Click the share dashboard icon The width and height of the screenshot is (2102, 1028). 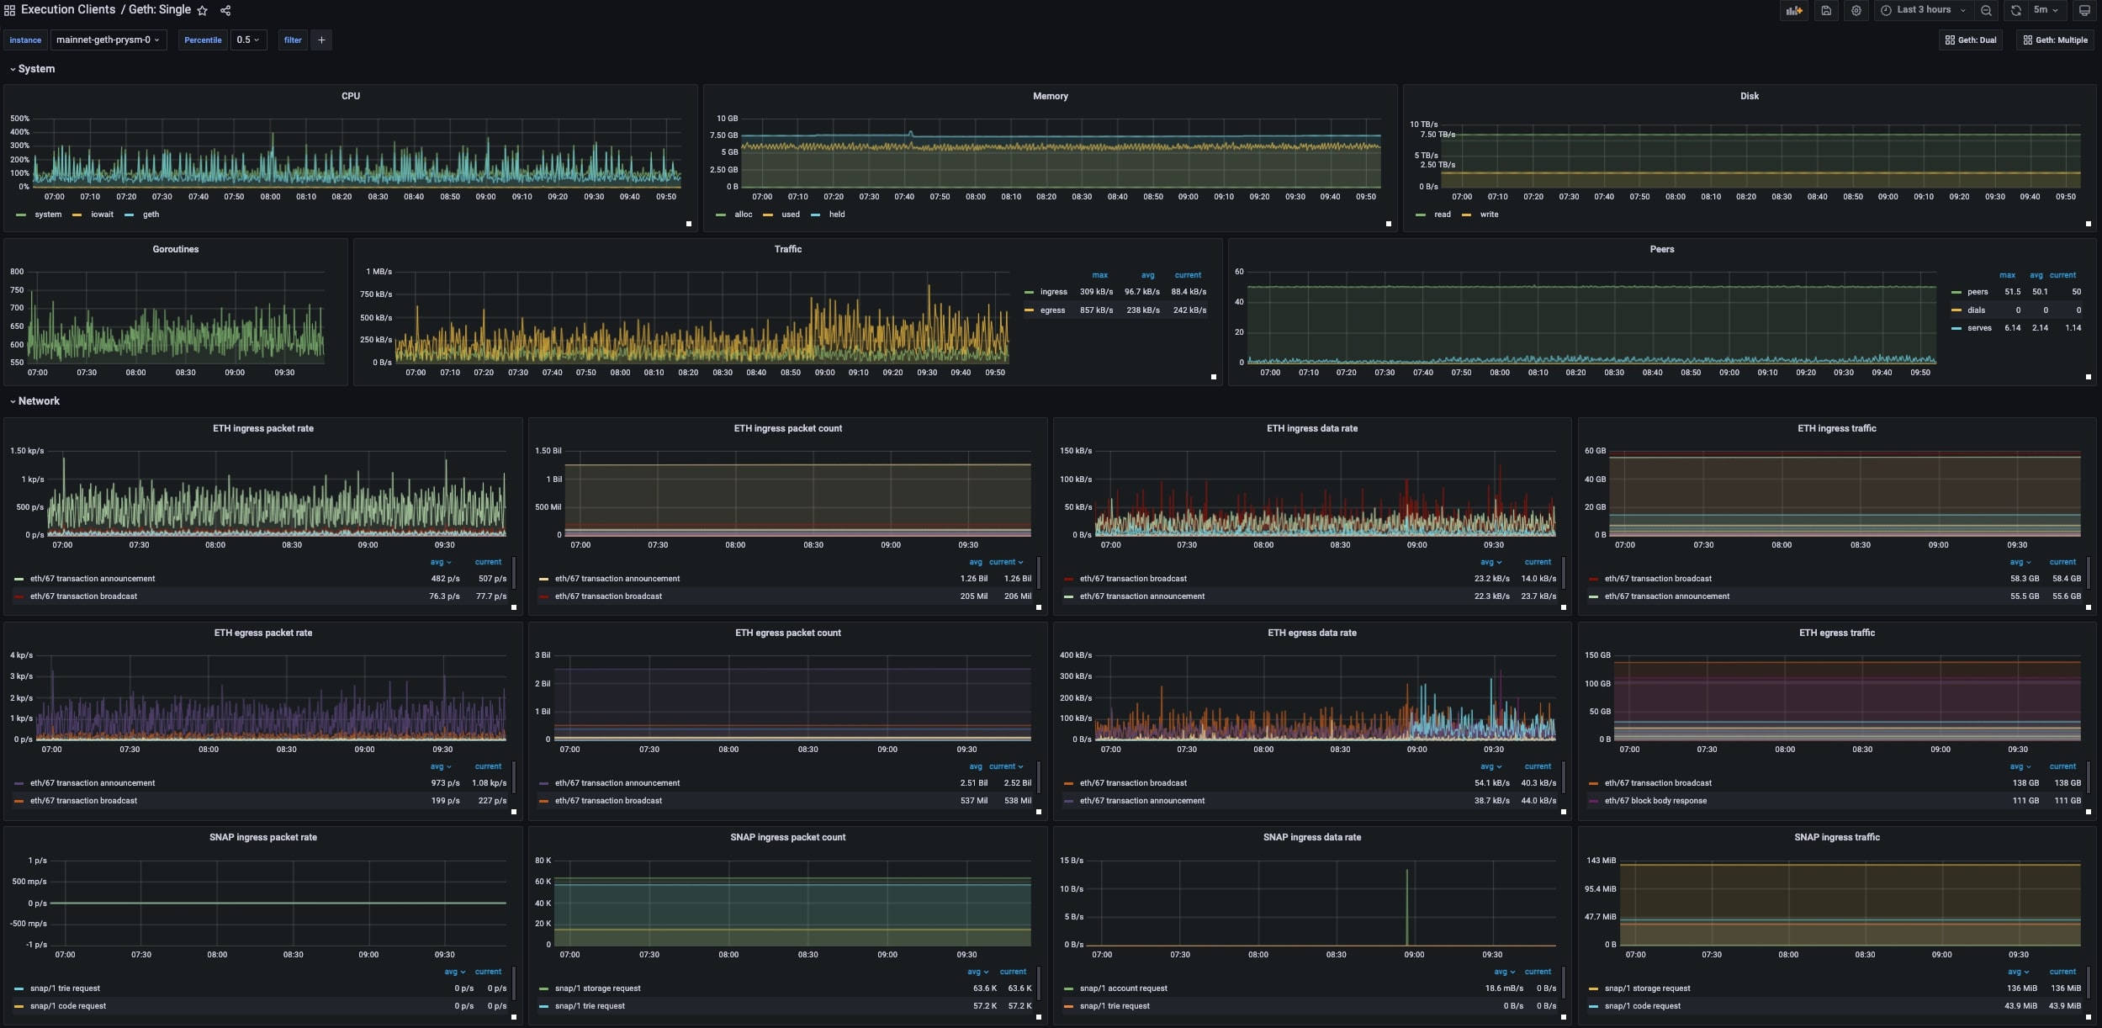(x=225, y=11)
